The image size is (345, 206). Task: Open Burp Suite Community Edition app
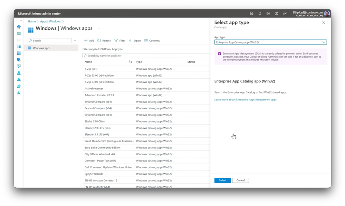[102, 148]
